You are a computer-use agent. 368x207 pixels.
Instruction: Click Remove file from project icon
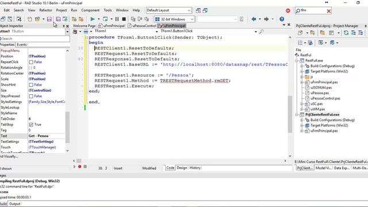(x=81, y=19)
